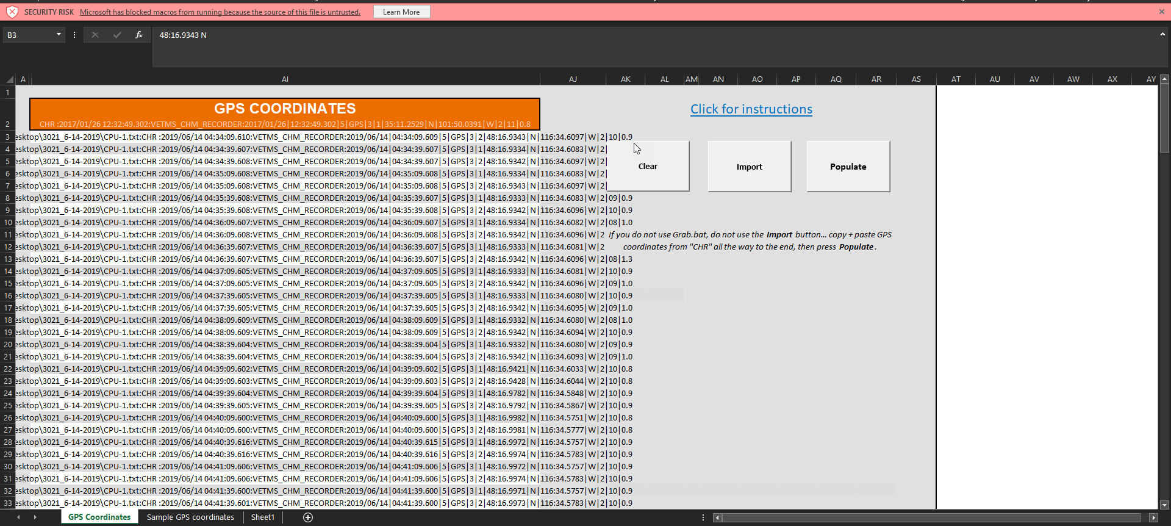Click the cancel entry X icon

coord(95,35)
